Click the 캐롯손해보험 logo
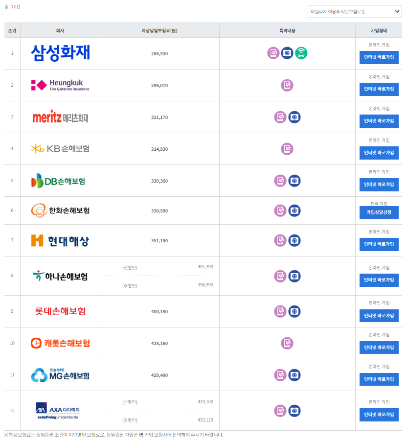 pyautogui.click(x=60, y=343)
